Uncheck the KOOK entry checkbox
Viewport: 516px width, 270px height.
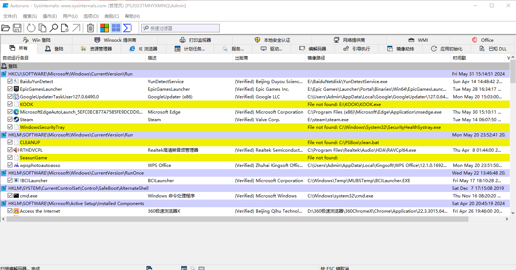pos(10,104)
